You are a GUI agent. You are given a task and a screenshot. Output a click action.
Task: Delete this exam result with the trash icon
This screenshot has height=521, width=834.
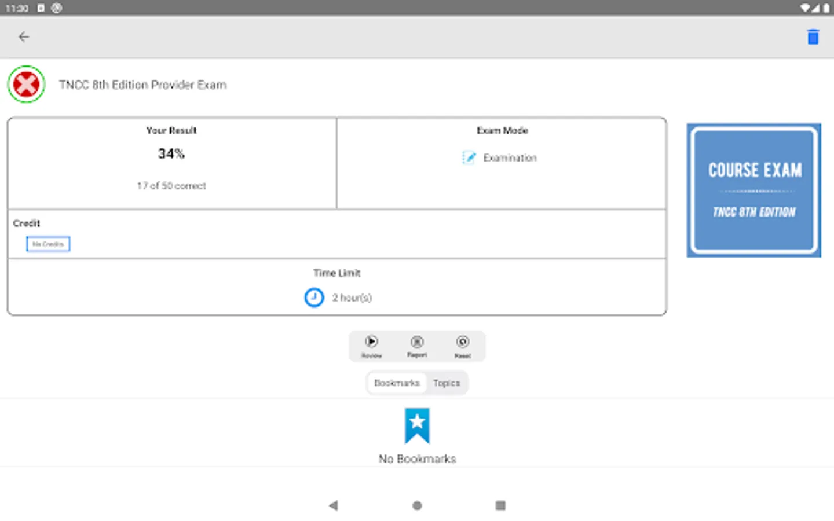coord(813,37)
